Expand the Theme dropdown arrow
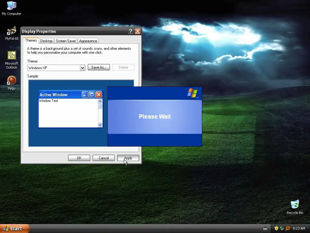 (82, 68)
